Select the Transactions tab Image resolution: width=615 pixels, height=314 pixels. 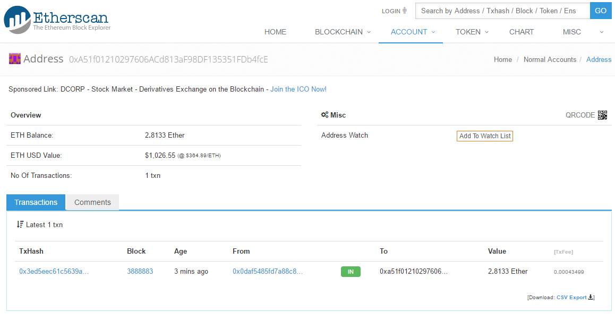click(x=36, y=202)
